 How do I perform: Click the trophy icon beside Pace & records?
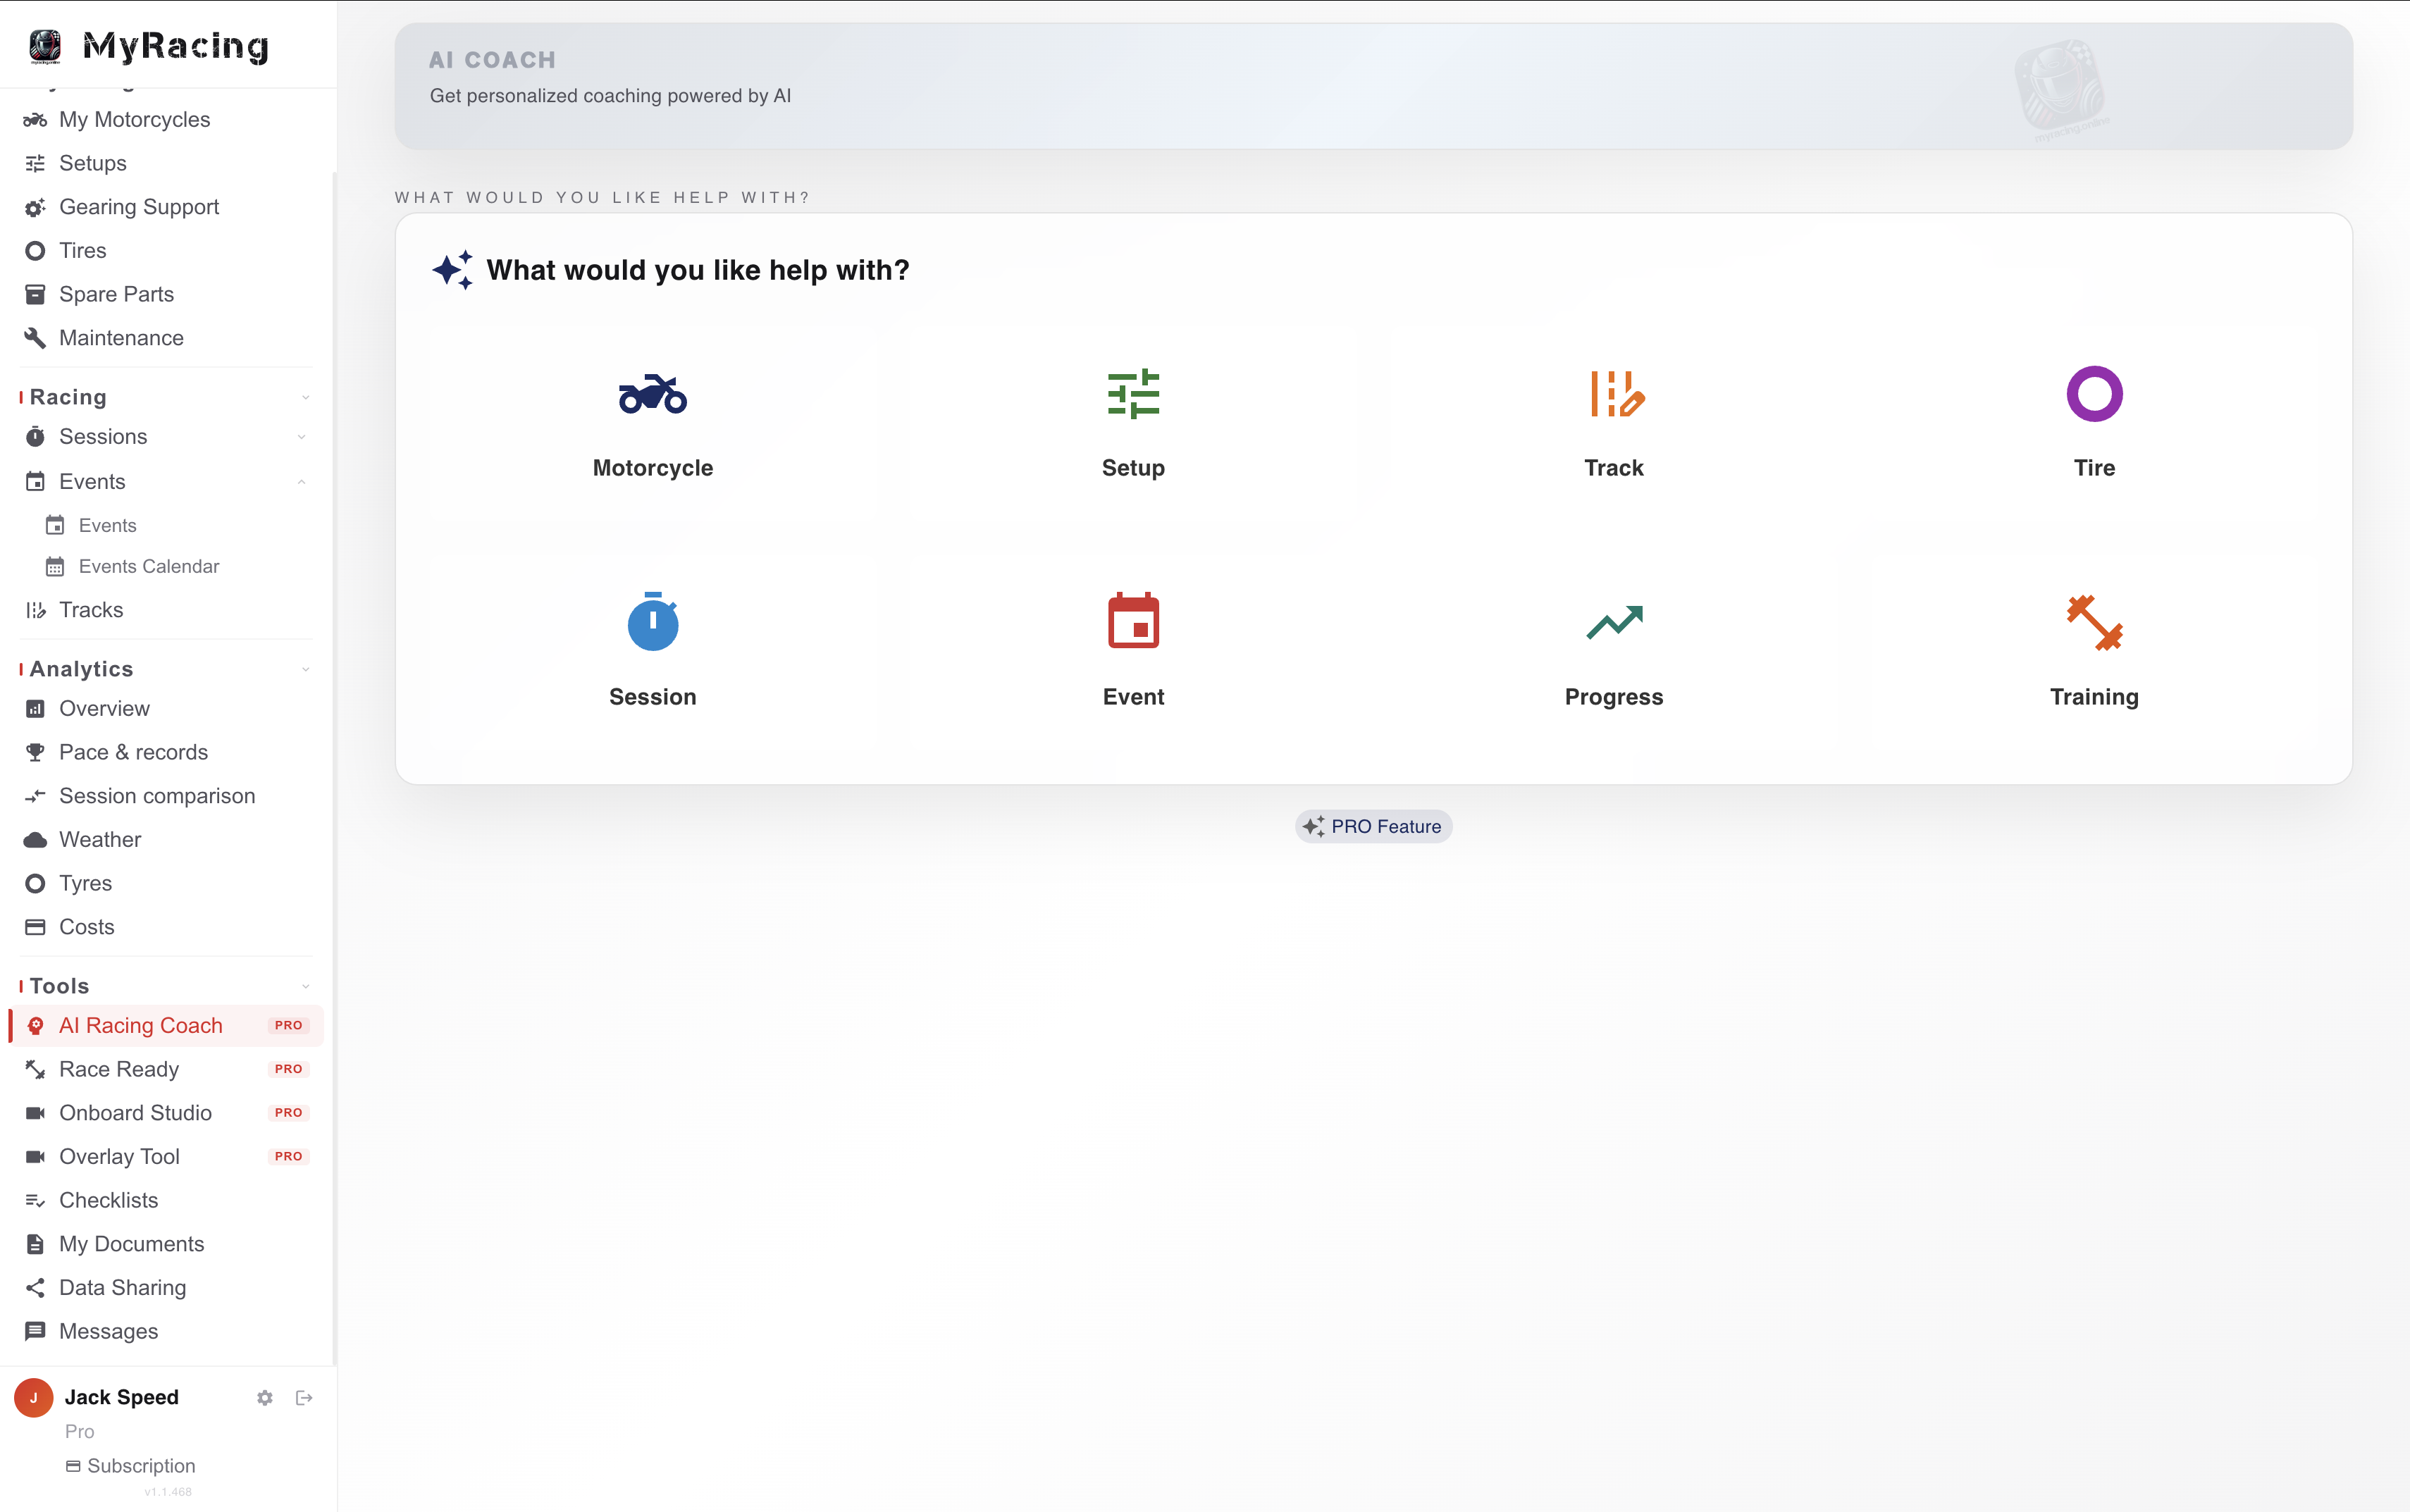(x=35, y=752)
